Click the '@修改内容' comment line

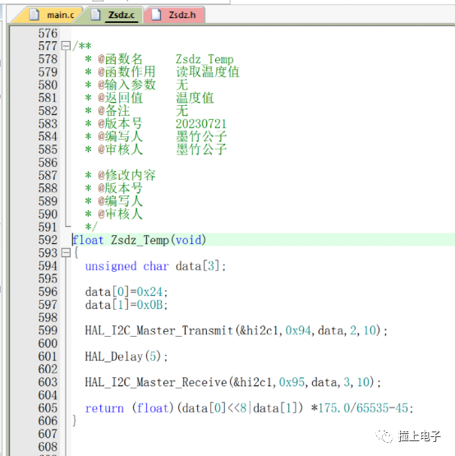tap(126, 175)
